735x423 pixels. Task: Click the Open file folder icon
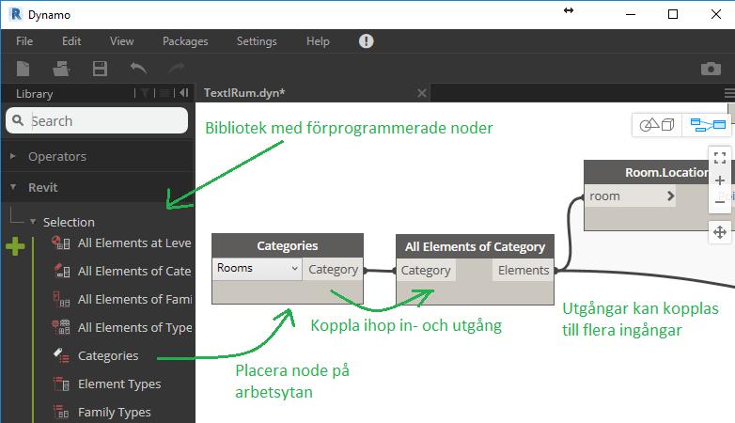61,69
